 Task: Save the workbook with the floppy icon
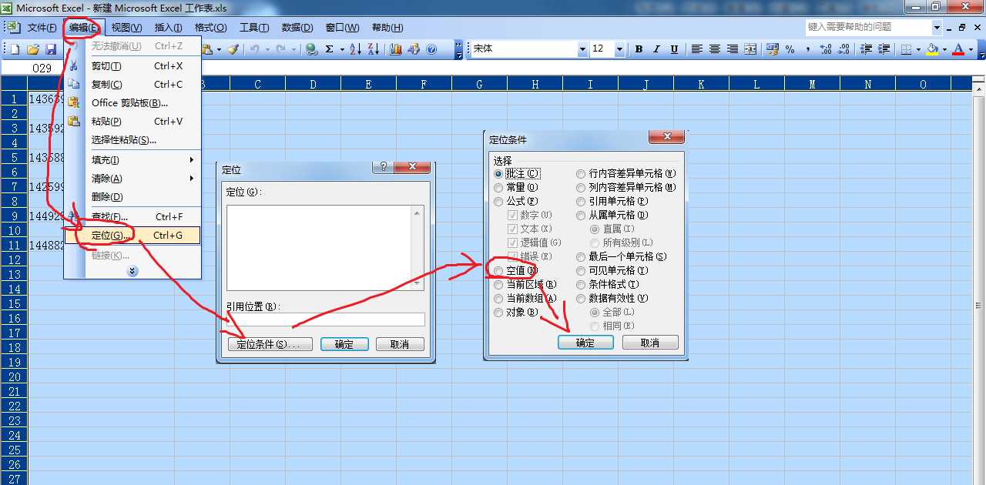(51, 49)
